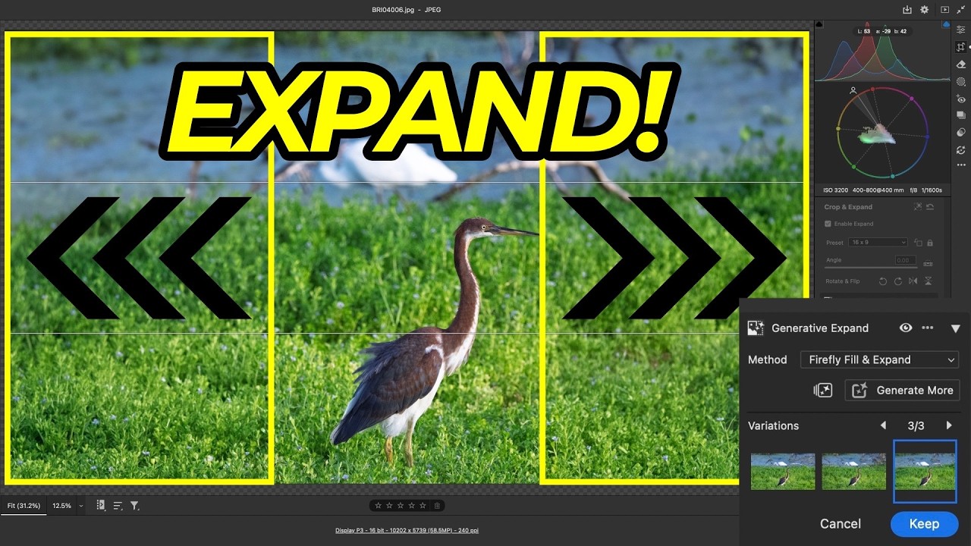Screen dimensions: 971x546
Task: Go to next variation arrow
Action: 949,425
